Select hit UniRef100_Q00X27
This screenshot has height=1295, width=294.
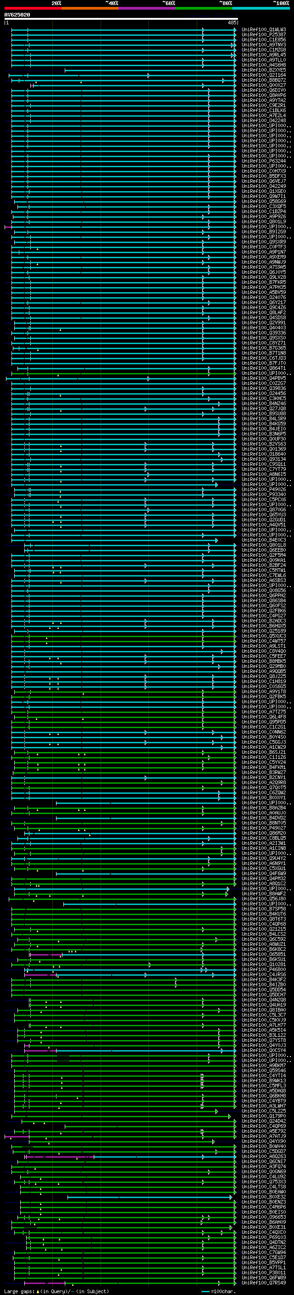[x=264, y=85]
